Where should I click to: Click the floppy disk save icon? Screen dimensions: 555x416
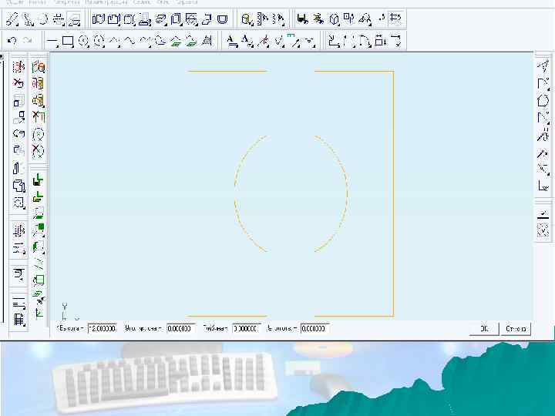click(302, 18)
